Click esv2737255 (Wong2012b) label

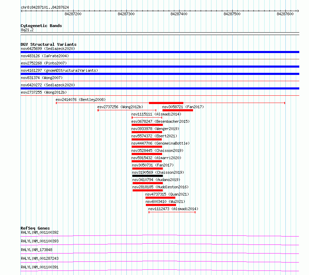(x=44, y=92)
